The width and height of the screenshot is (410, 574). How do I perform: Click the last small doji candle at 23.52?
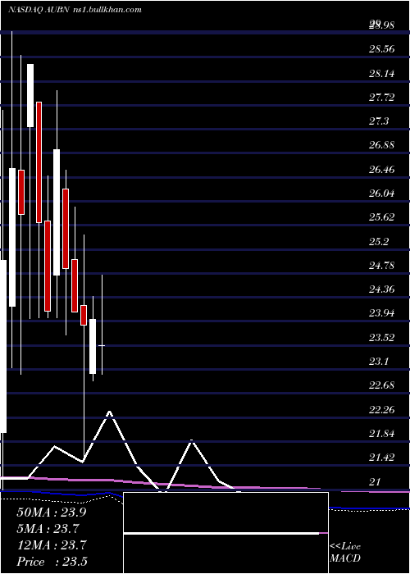tap(102, 345)
